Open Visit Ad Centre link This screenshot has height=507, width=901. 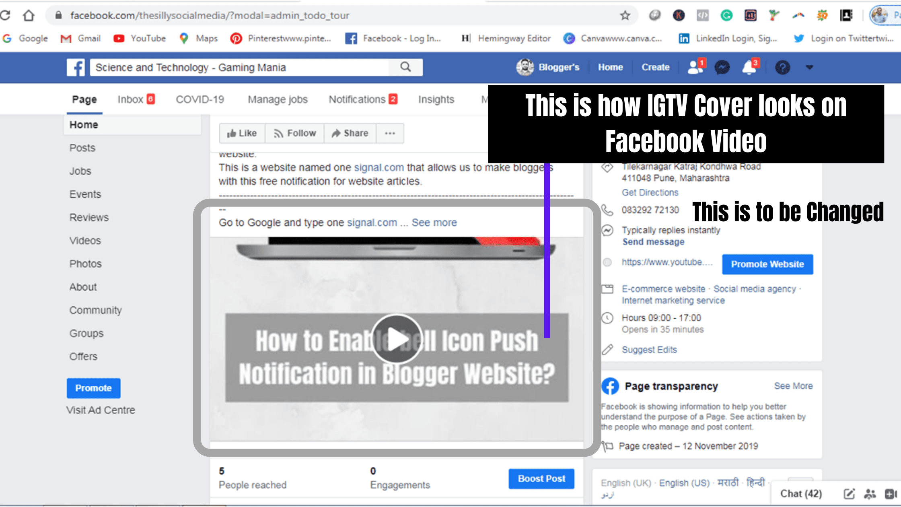click(x=101, y=410)
